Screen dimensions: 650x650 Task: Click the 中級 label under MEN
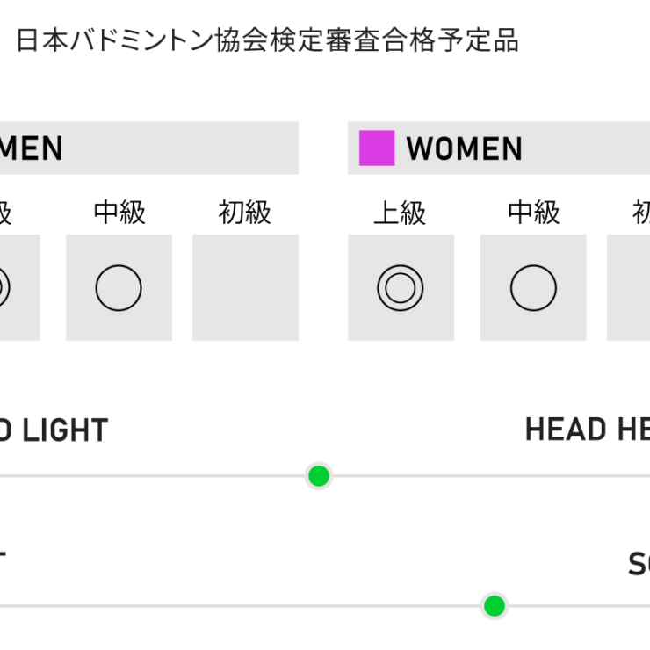click(x=119, y=213)
